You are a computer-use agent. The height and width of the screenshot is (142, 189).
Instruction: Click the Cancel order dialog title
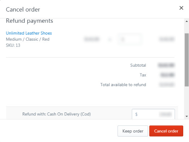(x=23, y=9)
